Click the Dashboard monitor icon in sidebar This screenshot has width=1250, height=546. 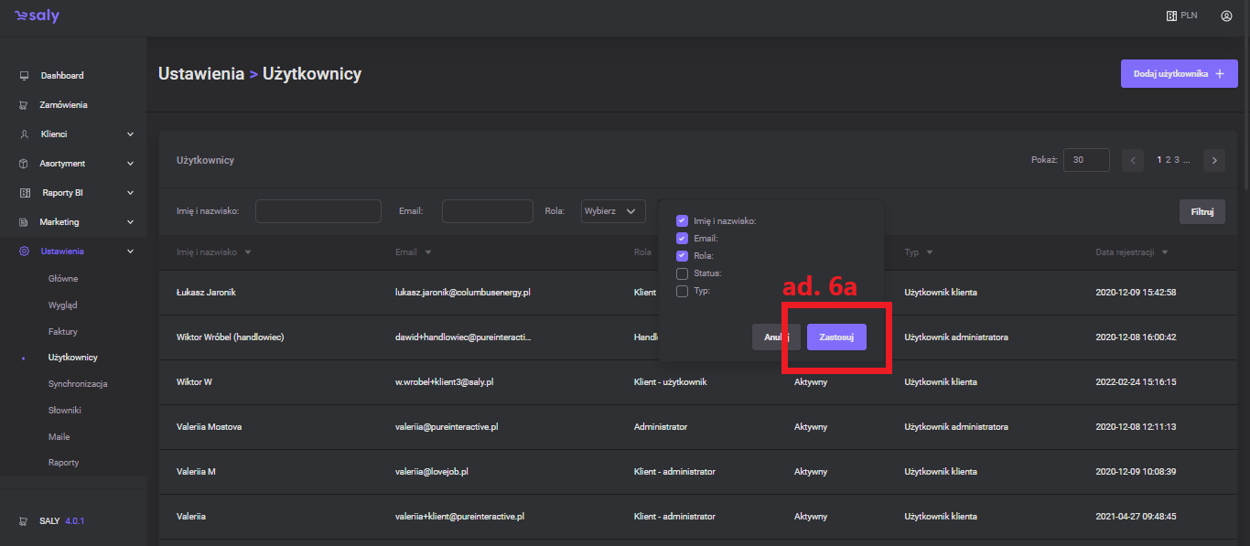[x=24, y=76]
